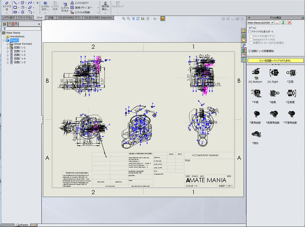Collapse the Sheet1 tree node
The width and height of the screenshot is (305, 227).
[x=4, y=40]
